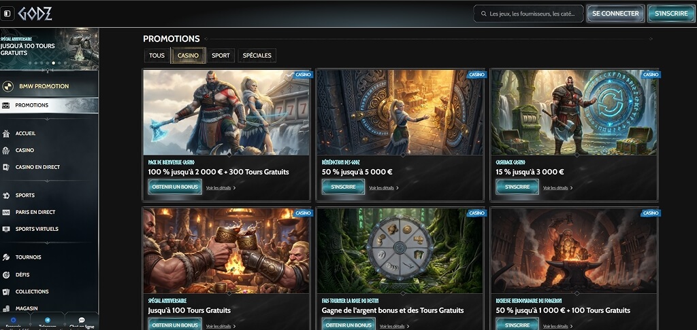Click S'INSCRIRE on Bénédiction des Godz card
The image size is (697, 330).
pos(343,187)
